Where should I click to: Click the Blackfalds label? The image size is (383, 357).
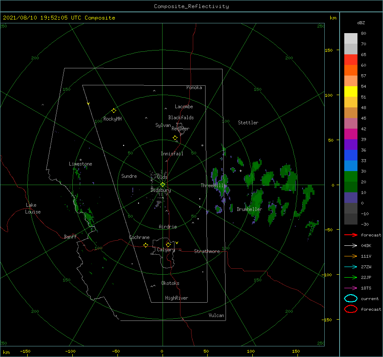pyautogui.click(x=181, y=118)
